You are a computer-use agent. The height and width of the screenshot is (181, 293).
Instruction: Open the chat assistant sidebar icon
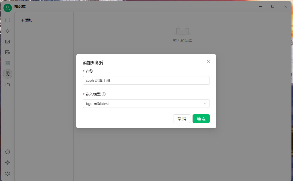pyautogui.click(x=8, y=20)
